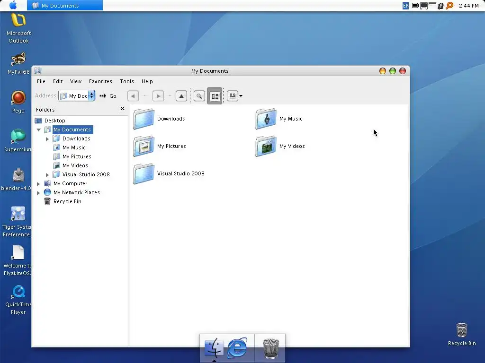Image resolution: width=485 pixels, height=363 pixels.
Task: Click the orange magnifier tray icon
Action: coord(449,6)
